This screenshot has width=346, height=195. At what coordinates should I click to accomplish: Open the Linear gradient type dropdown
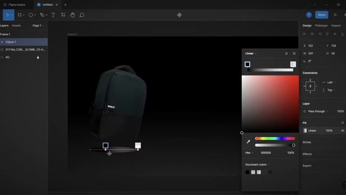pyautogui.click(x=251, y=54)
